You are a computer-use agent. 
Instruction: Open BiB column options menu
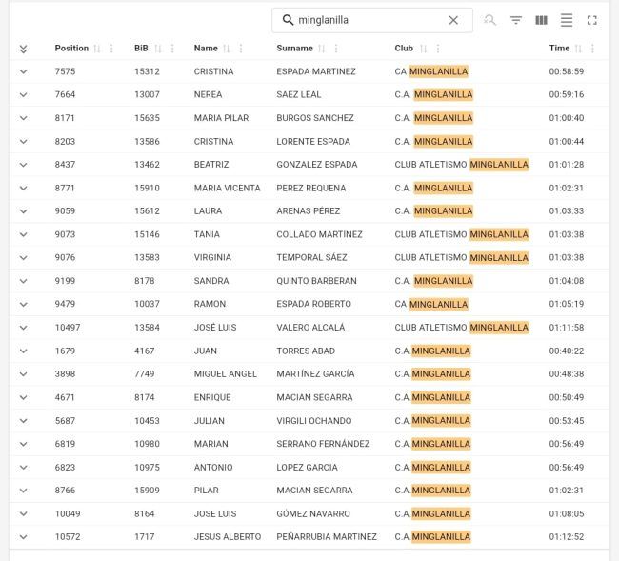click(x=172, y=49)
